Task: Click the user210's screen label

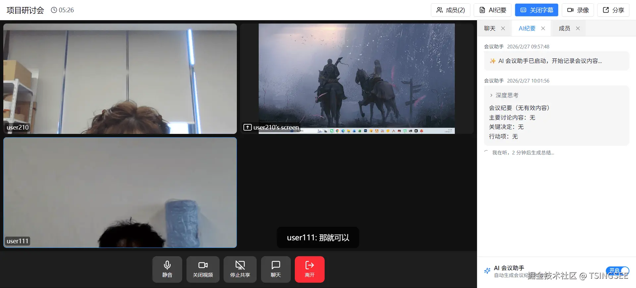Action: coord(271,127)
